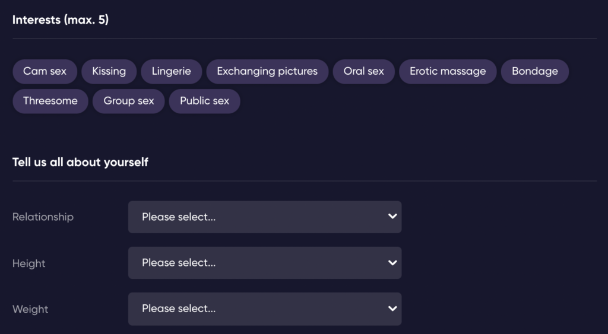Toggle the Kissing interest tag

[x=109, y=71]
